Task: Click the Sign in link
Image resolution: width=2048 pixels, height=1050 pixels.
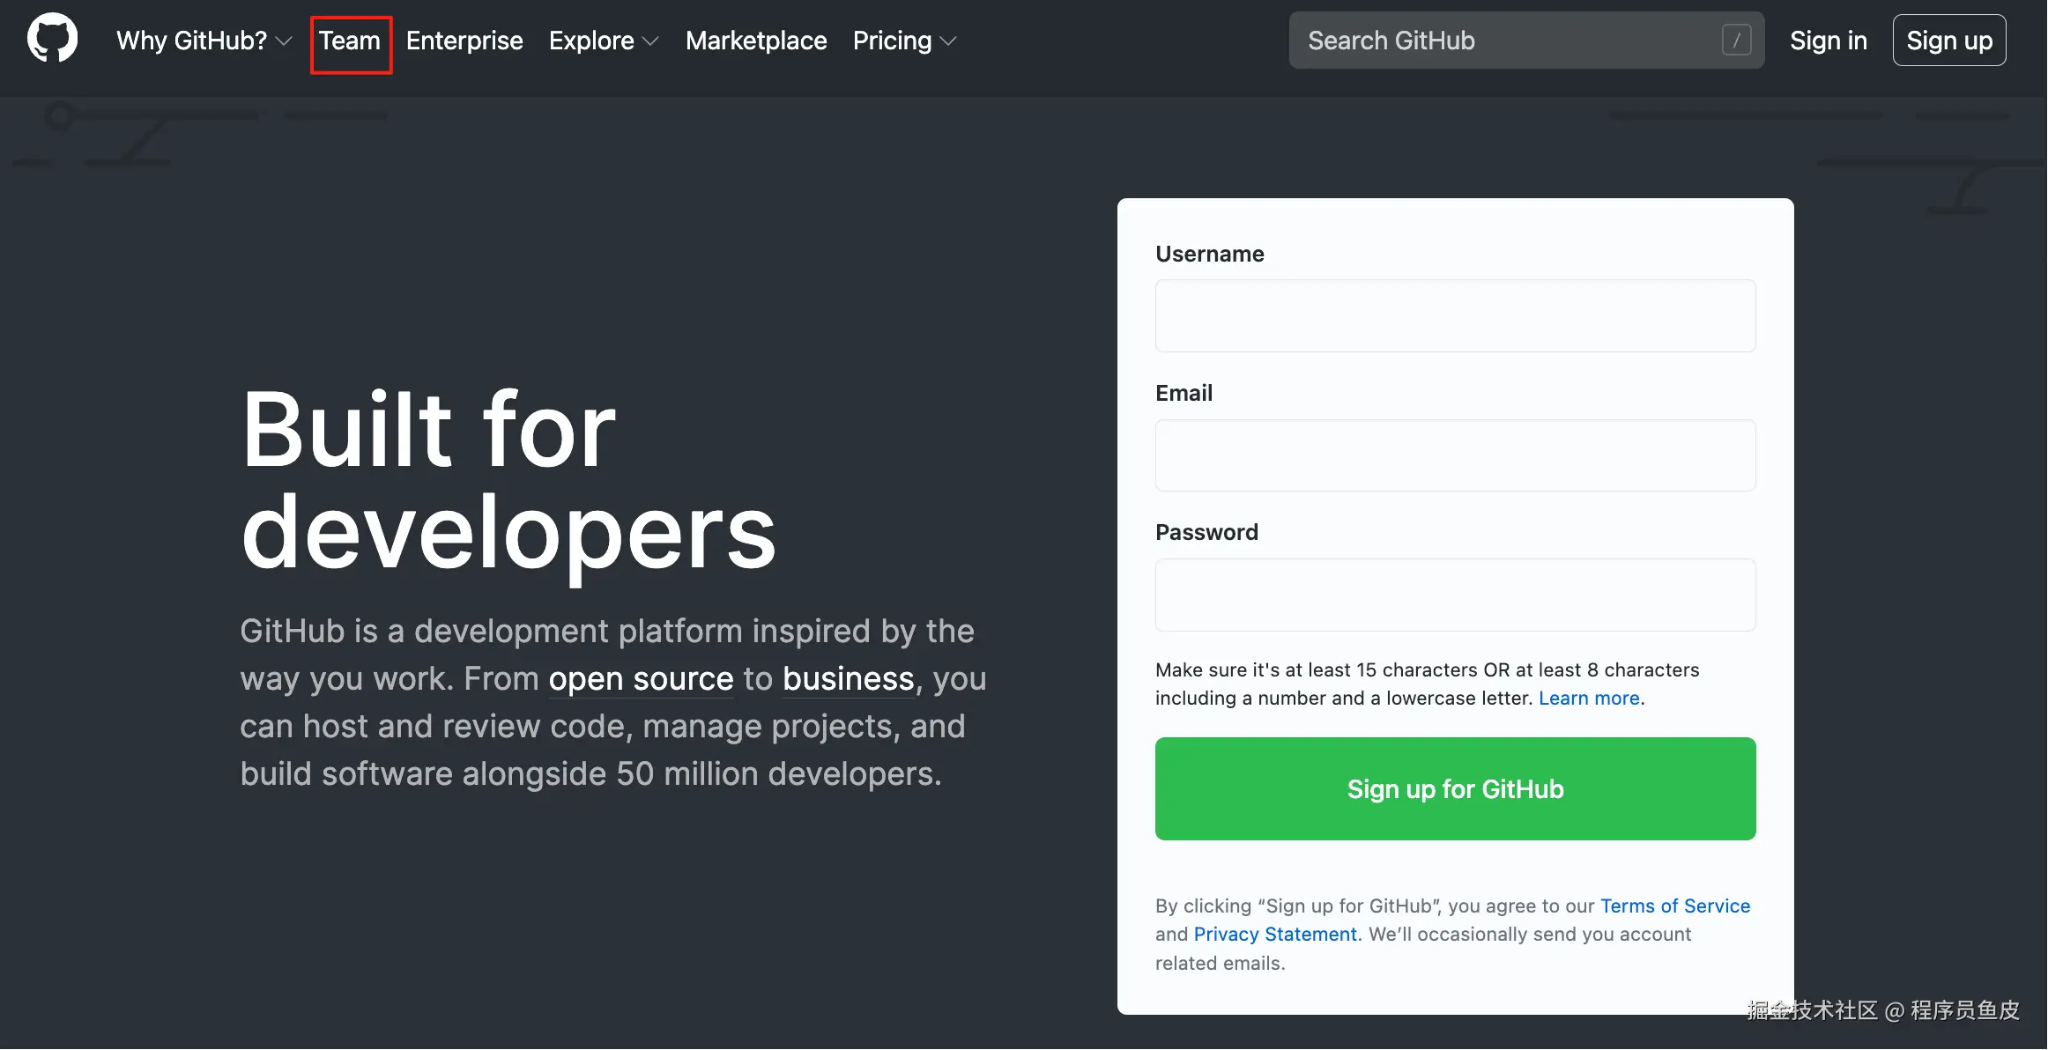Action: point(1828,41)
